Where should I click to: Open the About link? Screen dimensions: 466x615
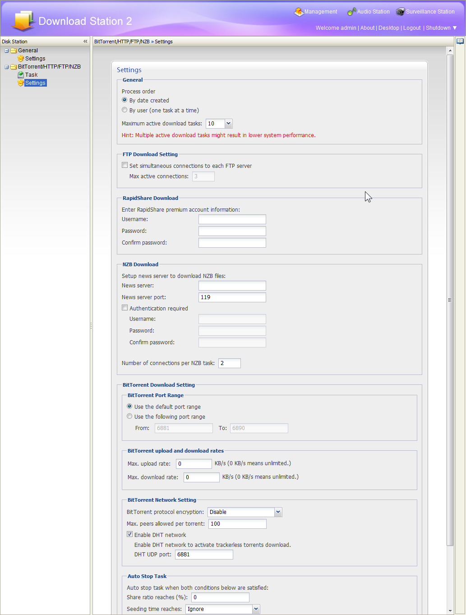click(367, 28)
